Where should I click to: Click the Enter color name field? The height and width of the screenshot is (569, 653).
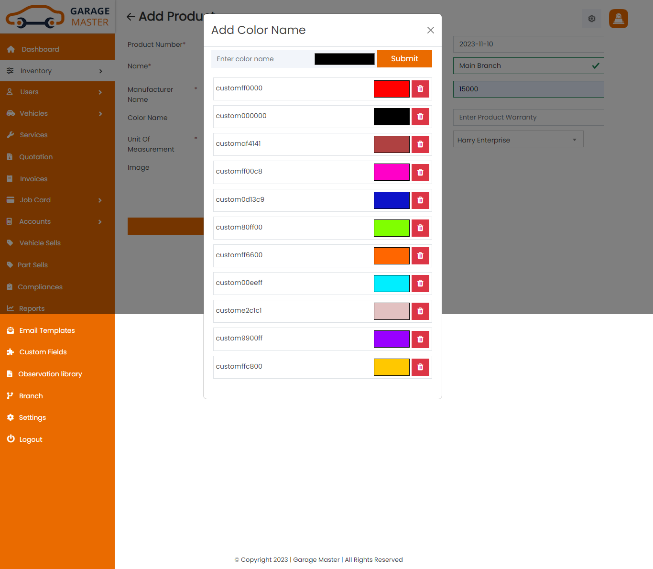(262, 59)
